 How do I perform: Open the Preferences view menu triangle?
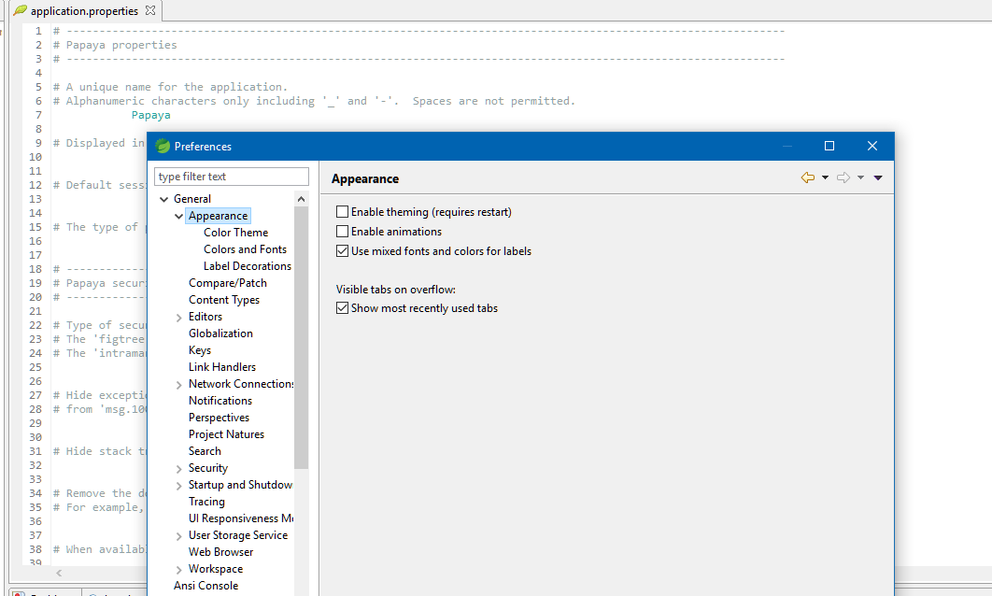[878, 177]
